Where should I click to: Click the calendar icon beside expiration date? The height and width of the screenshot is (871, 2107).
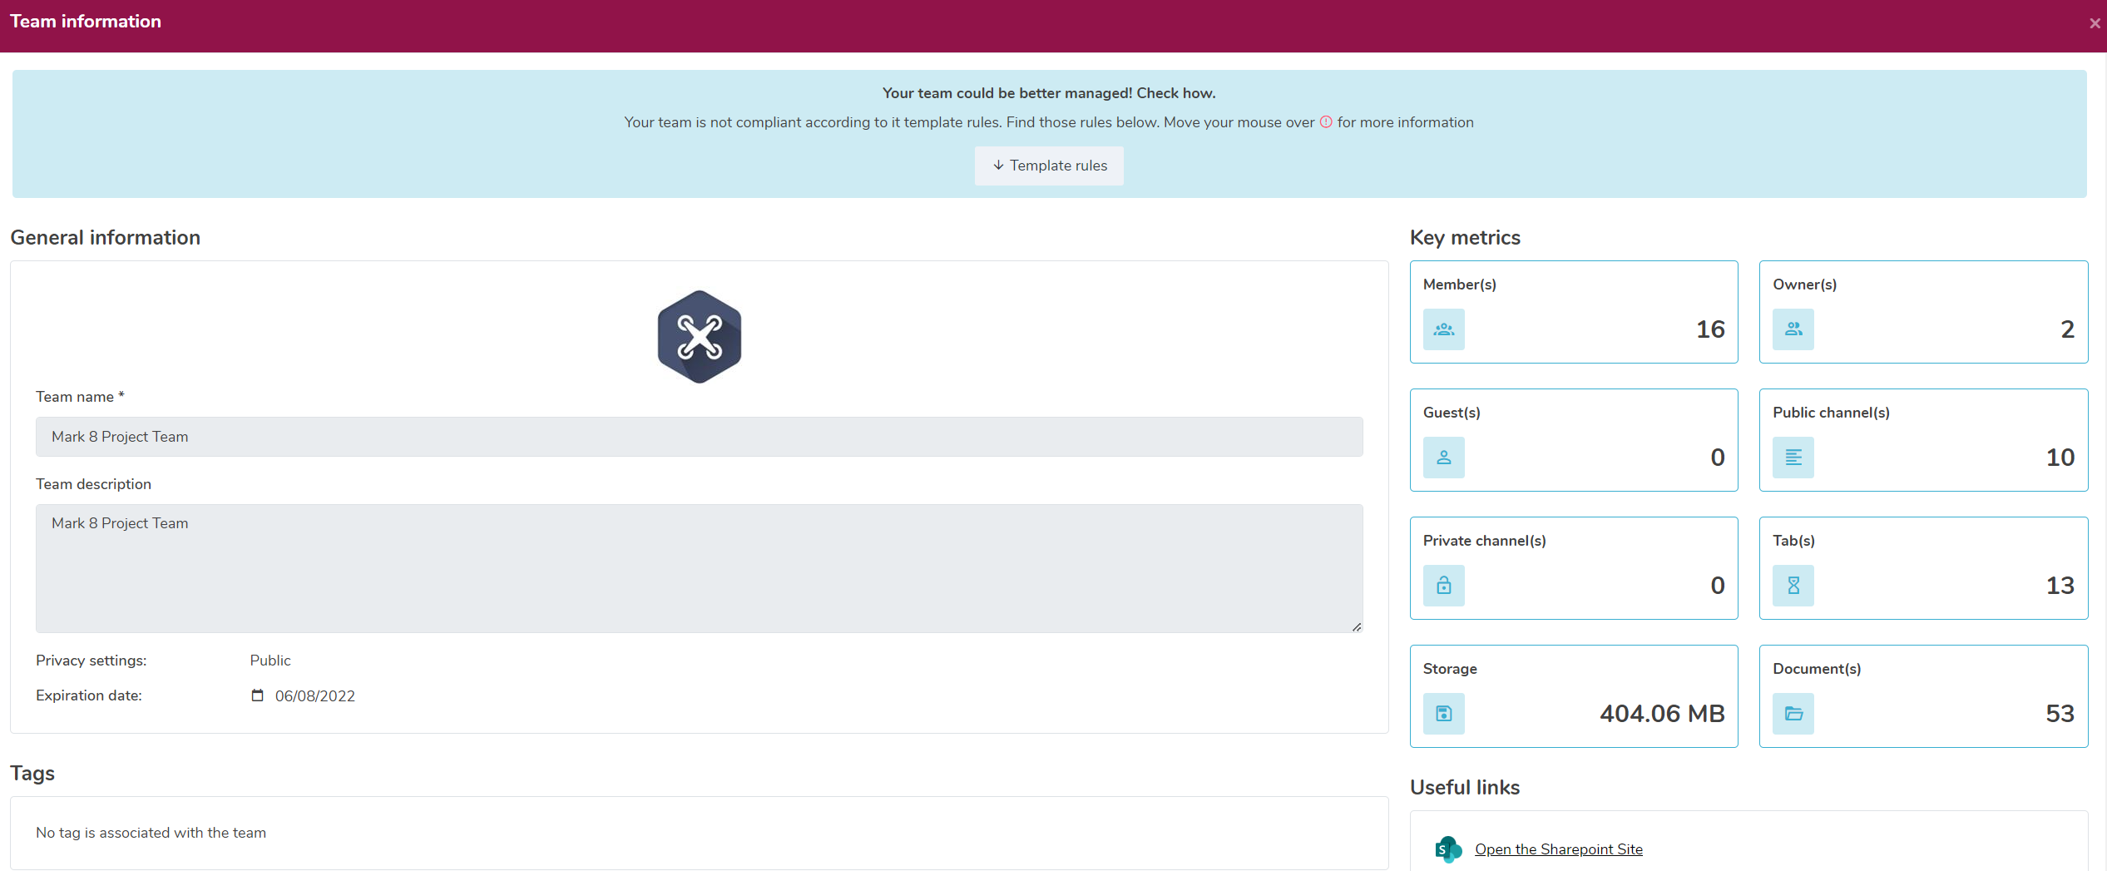point(257,695)
